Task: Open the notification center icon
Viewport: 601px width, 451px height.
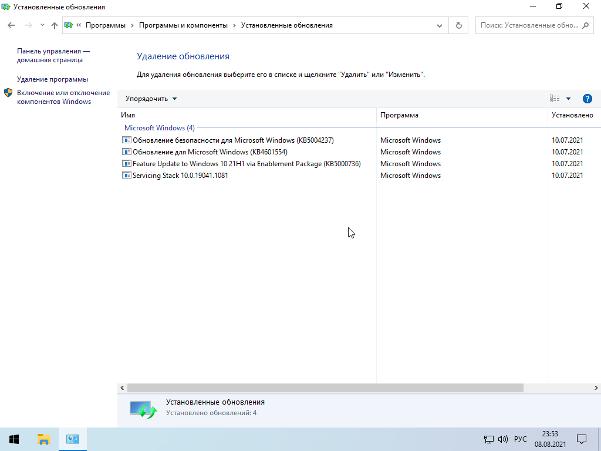Action: [581, 439]
